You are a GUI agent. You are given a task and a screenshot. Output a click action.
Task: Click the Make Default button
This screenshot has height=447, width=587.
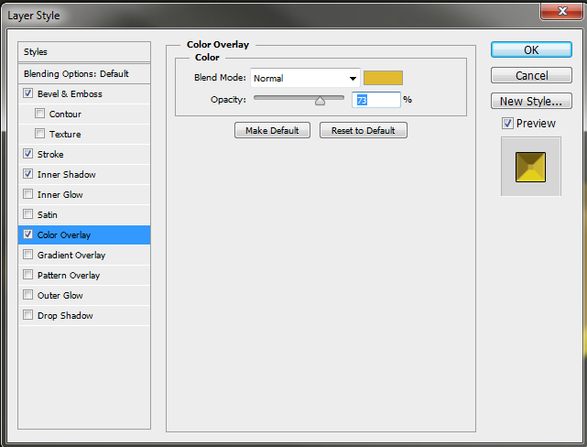(272, 130)
